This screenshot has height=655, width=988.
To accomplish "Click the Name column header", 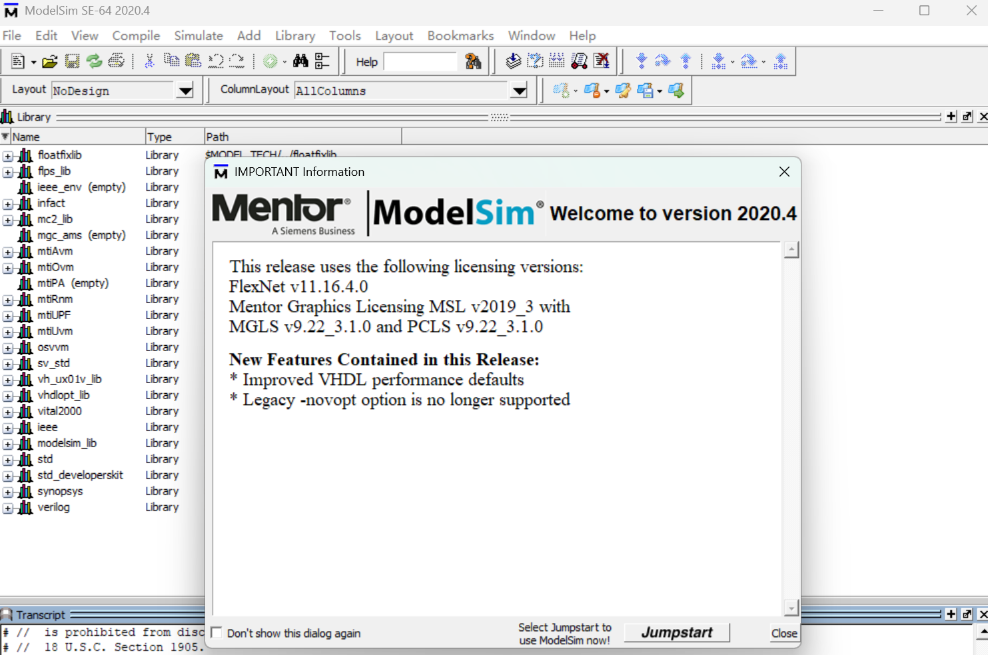I will click(x=78, y=137).
